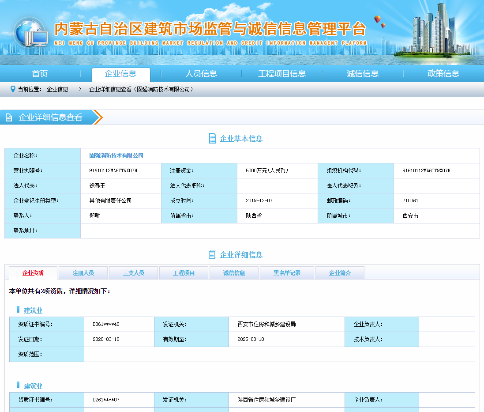This screenshot has width=484, height=412.
Task: Switch to the 诚信信息 detail tab
Action: [233, 272]
